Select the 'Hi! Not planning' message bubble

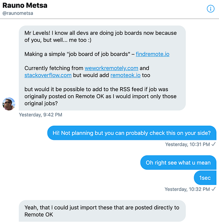[131, 133]
